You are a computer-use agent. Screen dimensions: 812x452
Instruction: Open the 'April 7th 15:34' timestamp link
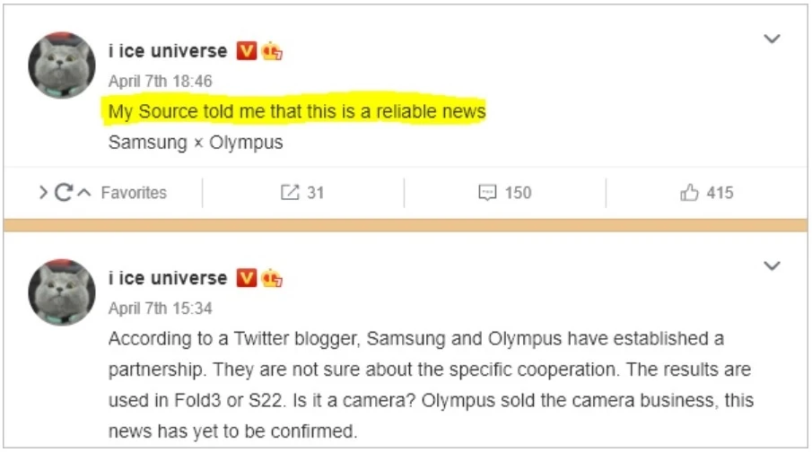(x=160, y=309)
